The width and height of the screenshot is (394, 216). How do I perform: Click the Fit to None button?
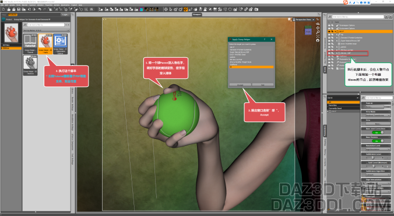pos(378,124)
